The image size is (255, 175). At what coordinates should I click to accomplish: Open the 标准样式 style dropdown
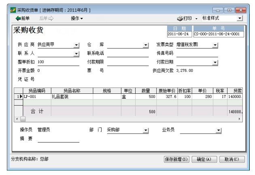(240, 18)
